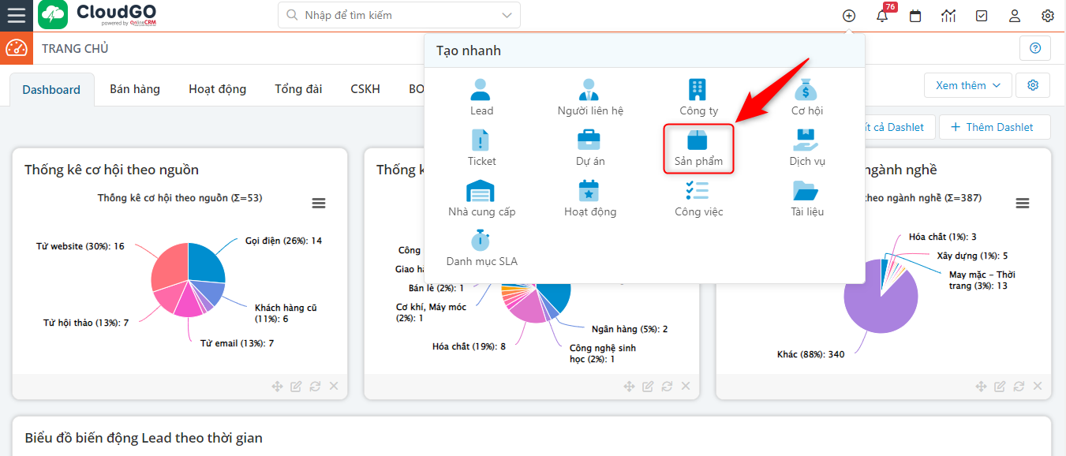
Task: Open the Lead quick create icon
Action: [x=481, y=89]
